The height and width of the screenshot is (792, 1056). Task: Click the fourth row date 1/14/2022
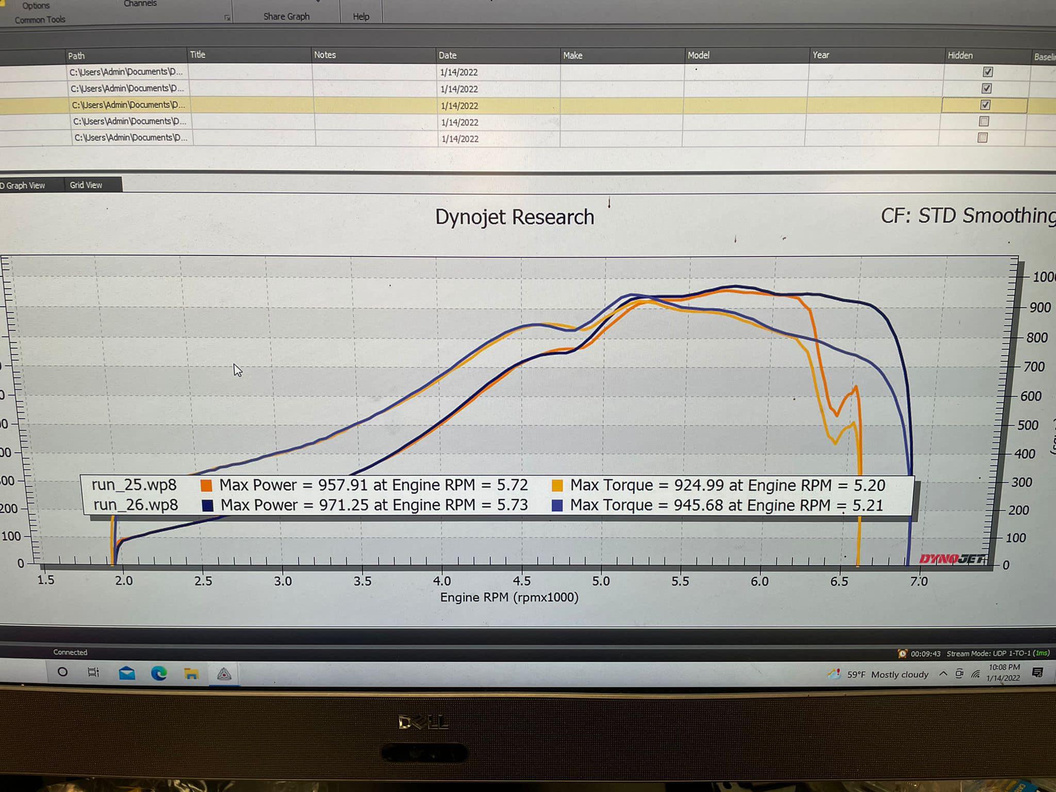click(459, 122)
